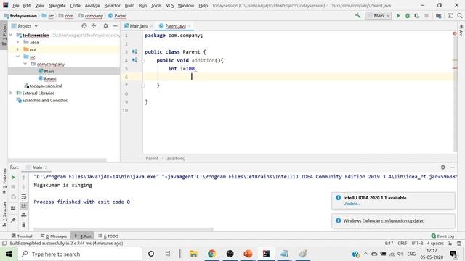The width and height of the screenshot is (465, 261).
Task: Collapse the com.company package
Action: click(25, 64)
